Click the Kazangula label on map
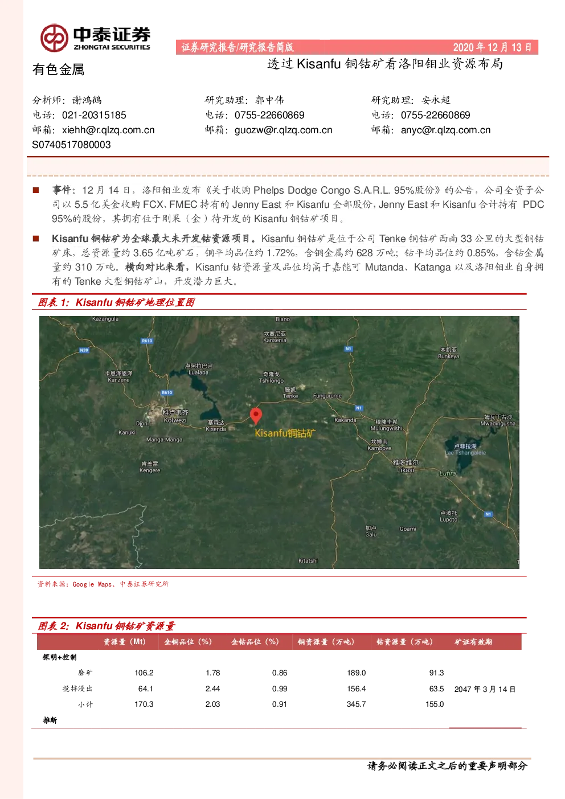The image size is (565, 799). (x=105, y=319)
